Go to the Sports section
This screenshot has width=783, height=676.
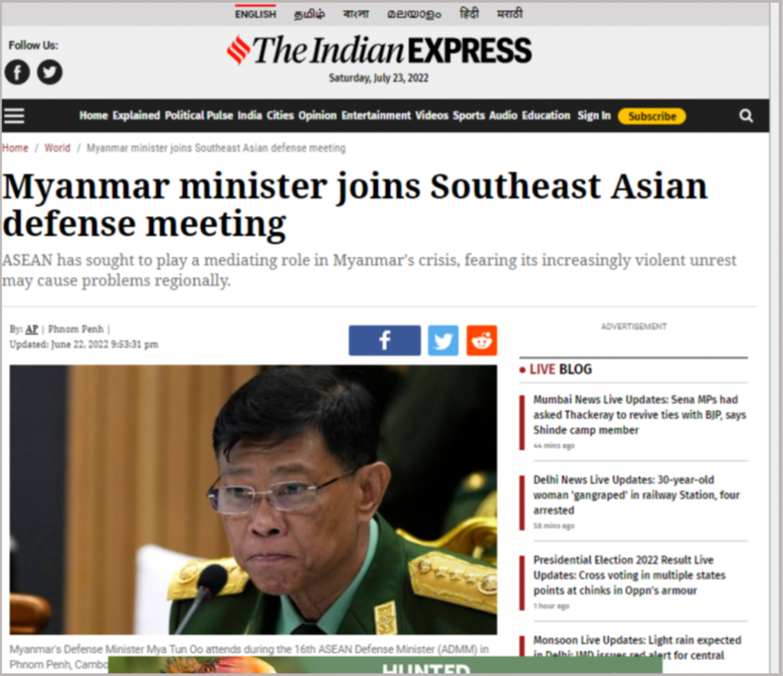coord(469,116)
